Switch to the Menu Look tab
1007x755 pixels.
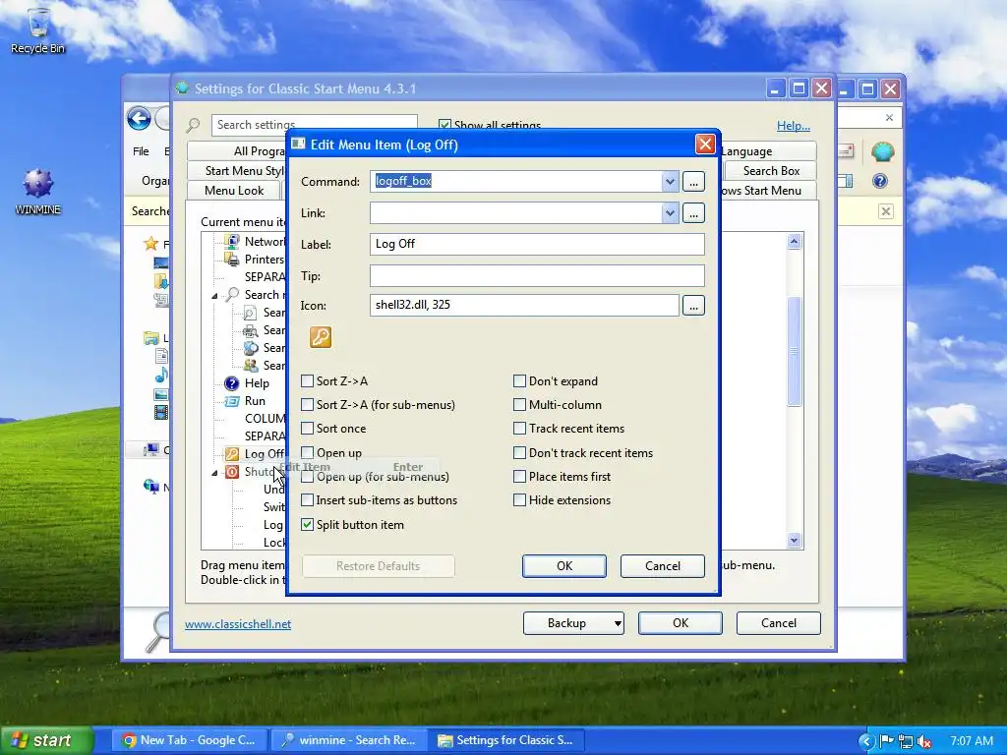click(x=234, y=191)
